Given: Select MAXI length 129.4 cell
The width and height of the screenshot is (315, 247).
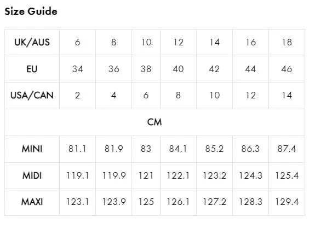Looking at the screenshot, I should click(x=287, y=202).
